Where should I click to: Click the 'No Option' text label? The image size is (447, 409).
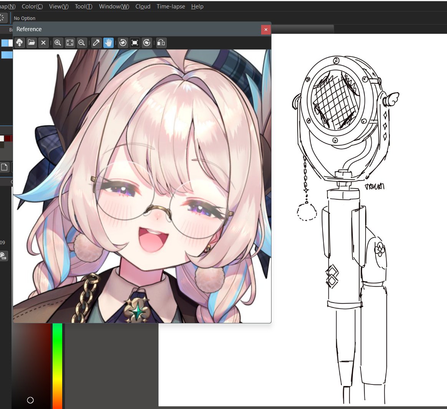[25, 18]
